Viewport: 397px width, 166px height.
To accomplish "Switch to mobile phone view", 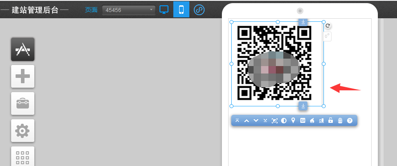I will click(x=181, y=10).
